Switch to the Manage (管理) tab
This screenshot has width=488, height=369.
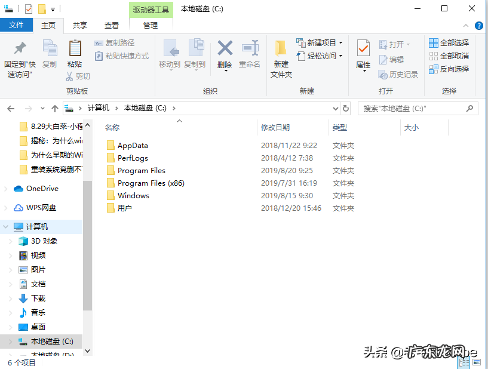pyautogui.click(x=151, y=26)
